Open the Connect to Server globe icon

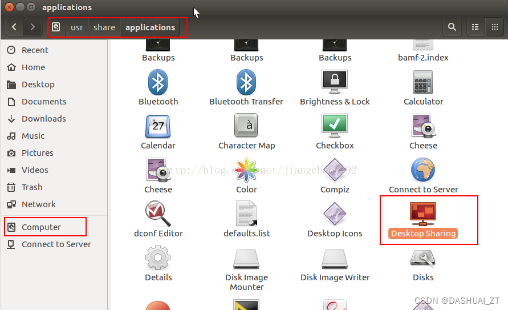coord(423,170)
